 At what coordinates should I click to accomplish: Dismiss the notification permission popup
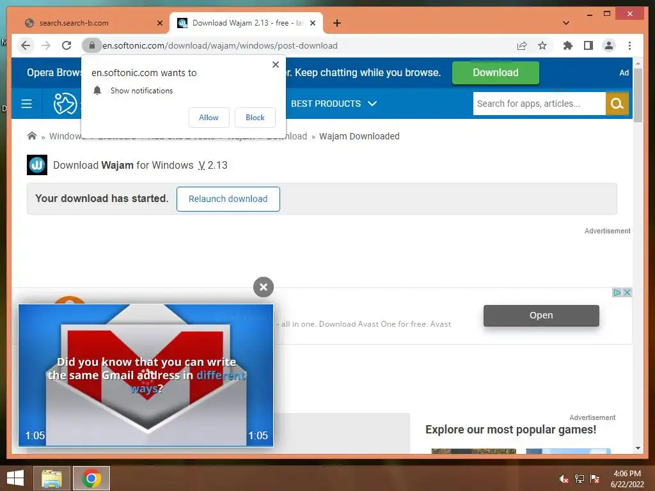click(x=275, y=65)
